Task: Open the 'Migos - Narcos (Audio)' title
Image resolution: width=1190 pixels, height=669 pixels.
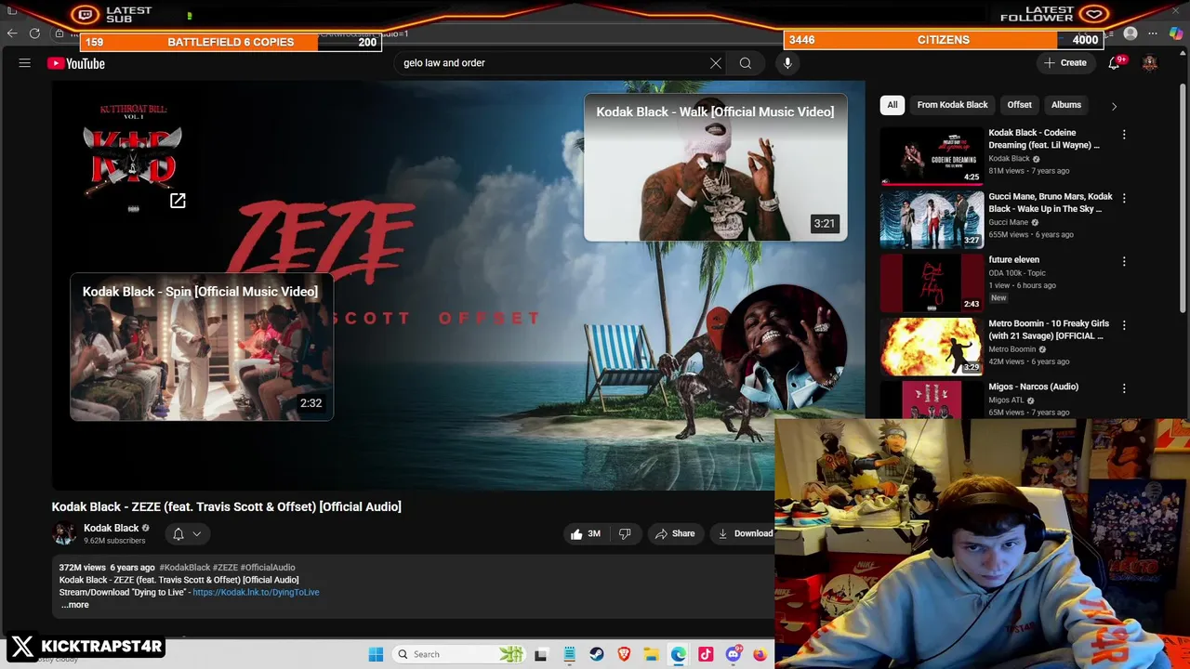Action: [x=1033, y=387]
